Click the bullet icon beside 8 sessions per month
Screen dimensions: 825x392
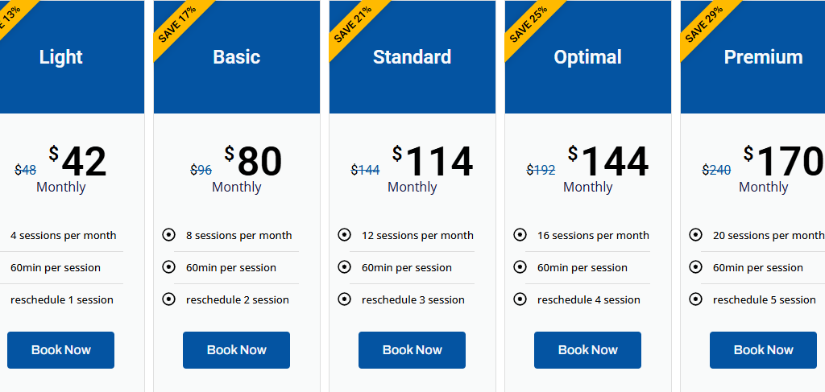pos(168,235)
